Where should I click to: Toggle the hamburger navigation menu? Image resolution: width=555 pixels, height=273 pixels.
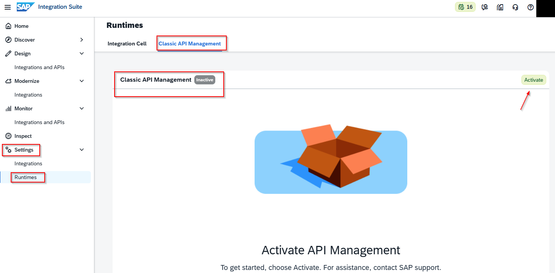[x=8, y=7]
